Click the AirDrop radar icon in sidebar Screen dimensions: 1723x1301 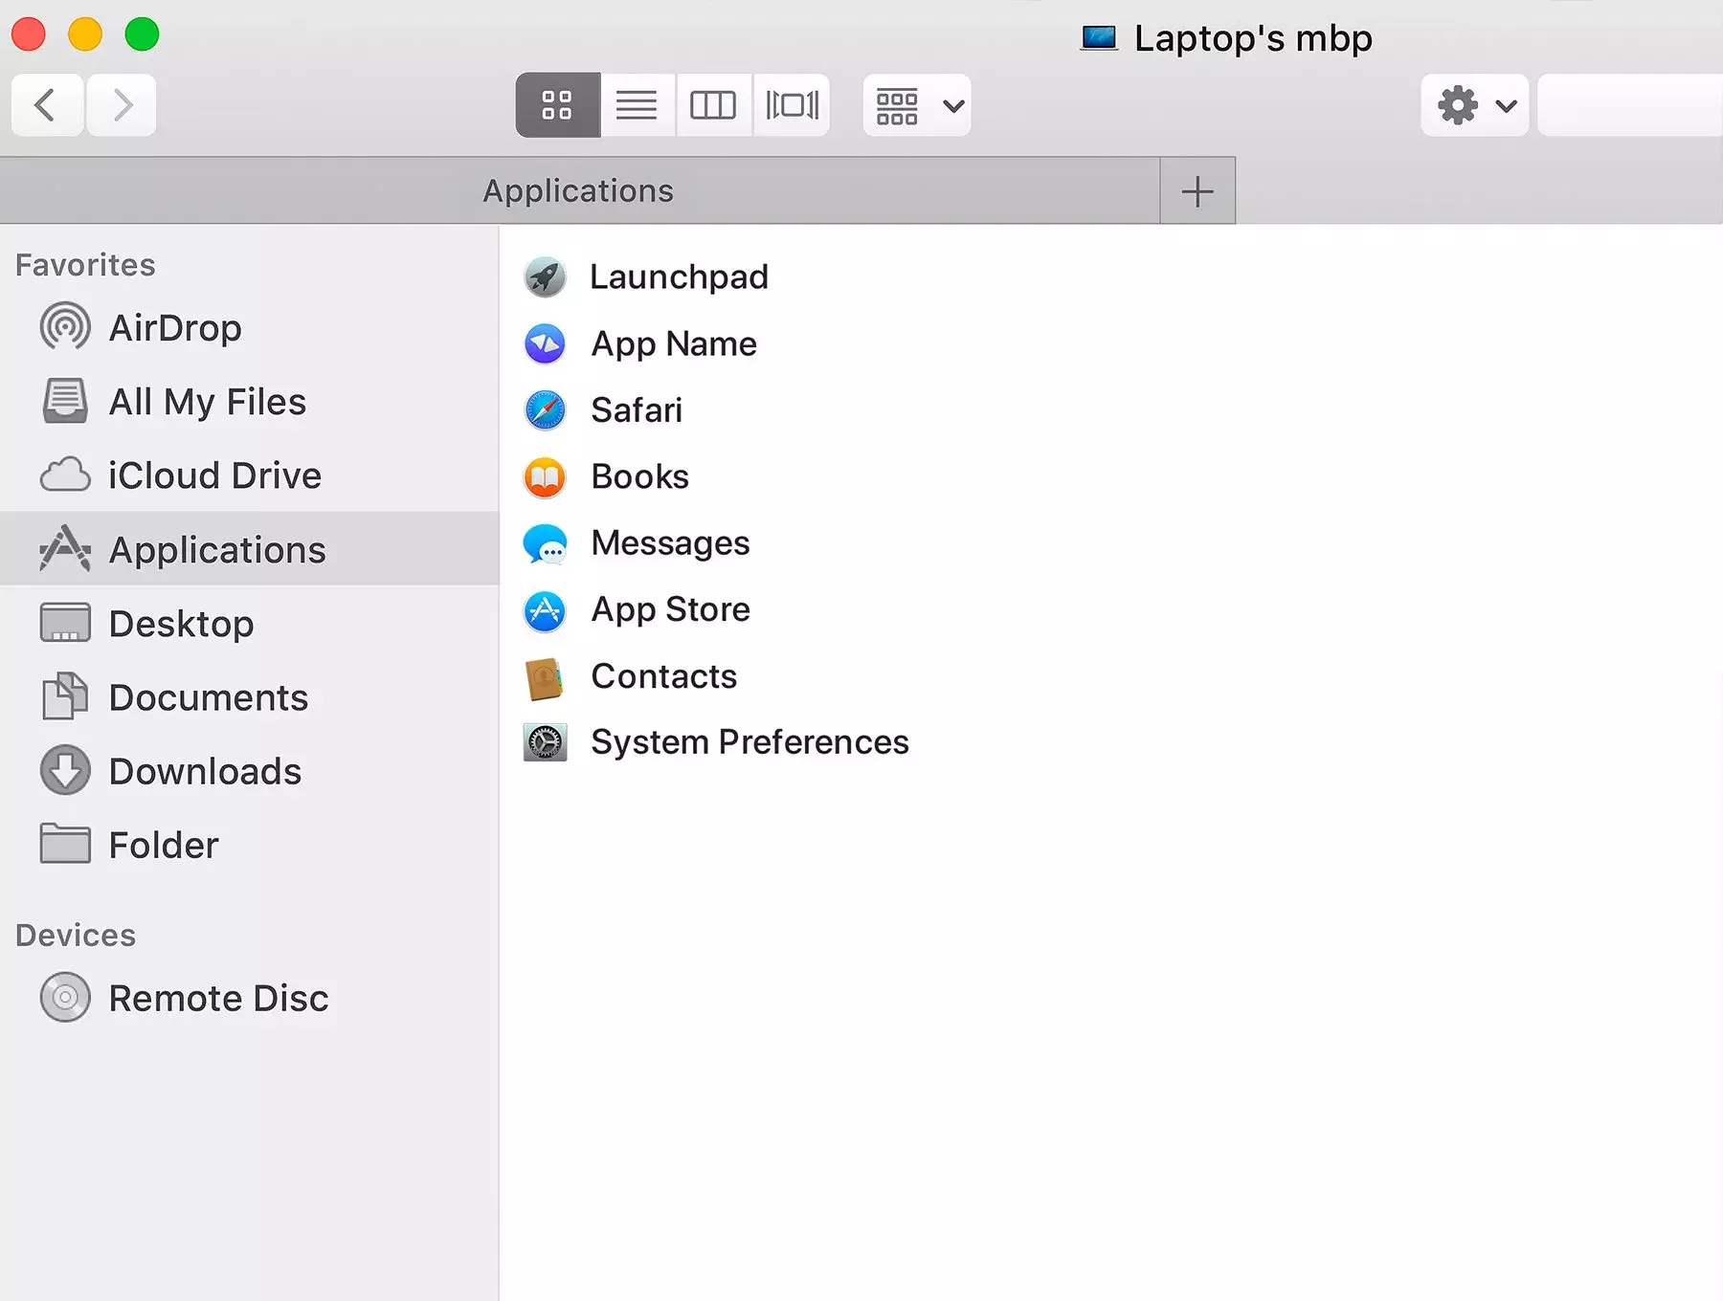(65, 327)
